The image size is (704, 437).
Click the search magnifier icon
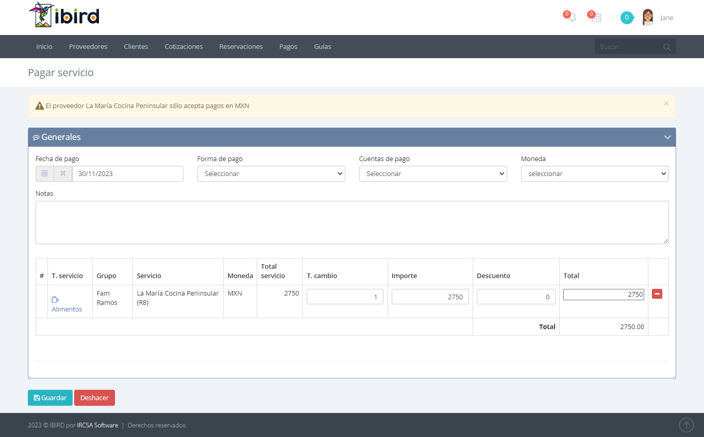coord(667,47)
